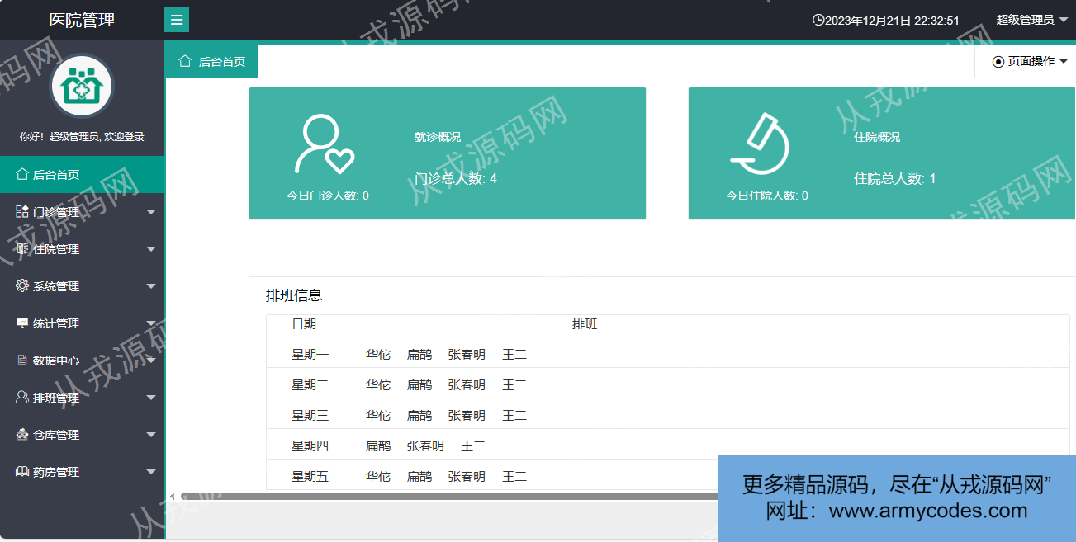The width and height of the screenshot is (1076, 542).
Task: Click the horizontal scrollbar at the bottom
Action: coord(446,496)
